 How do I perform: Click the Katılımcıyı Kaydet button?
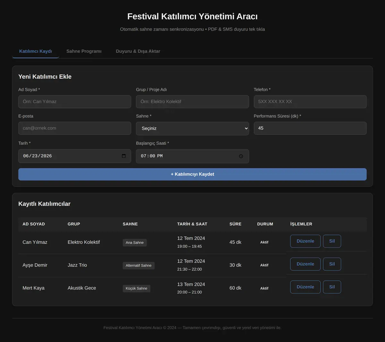coord(193,174)
